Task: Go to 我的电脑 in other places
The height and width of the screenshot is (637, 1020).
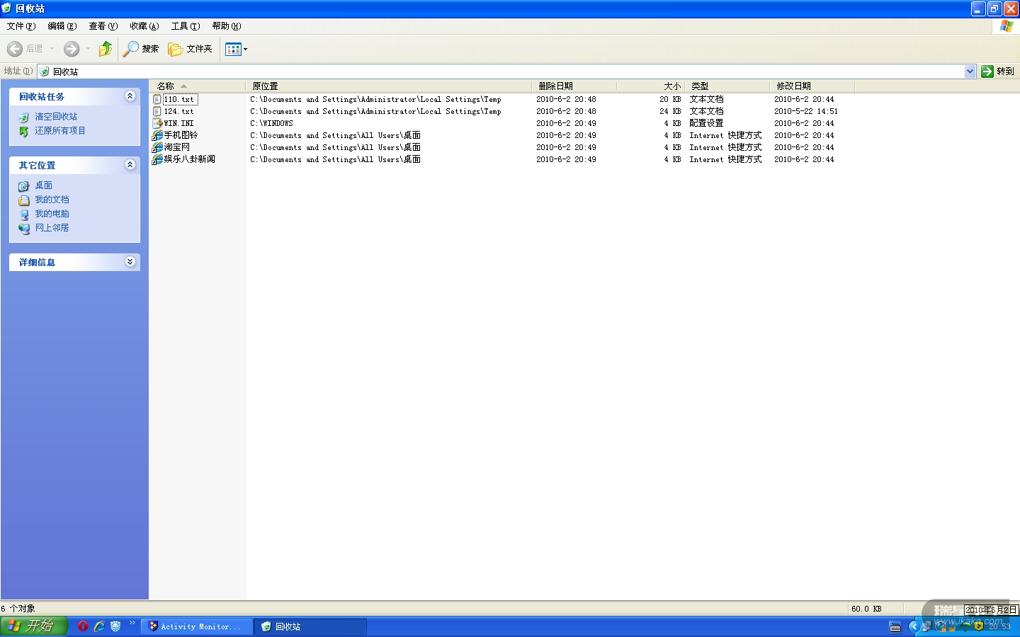Action: coord(52,214)
